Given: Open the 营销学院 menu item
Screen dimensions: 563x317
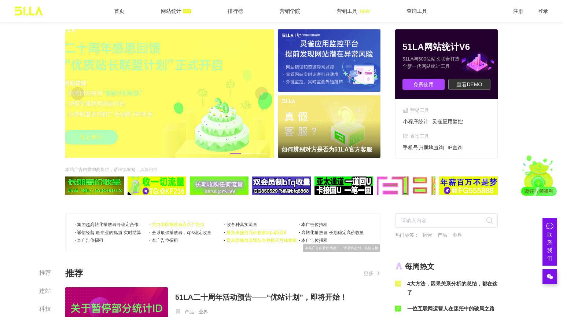Looking at the screenshot, I should coord(290,11).
